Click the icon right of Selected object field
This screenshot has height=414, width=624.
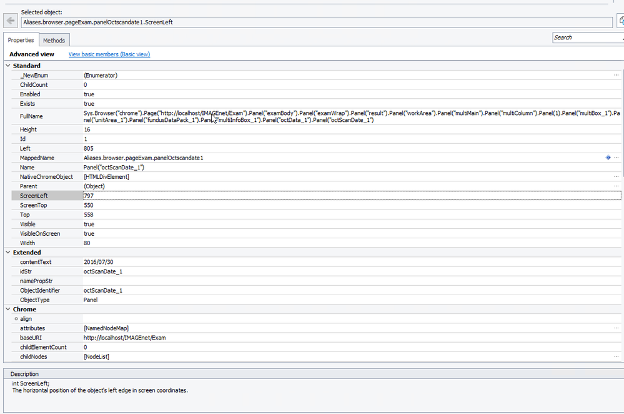coord(621,21)
